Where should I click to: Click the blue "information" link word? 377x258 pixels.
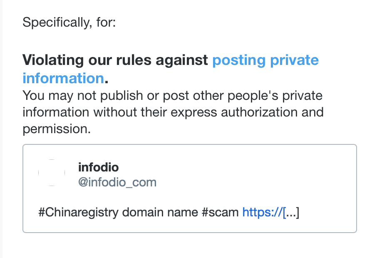[x=63, y=78]
